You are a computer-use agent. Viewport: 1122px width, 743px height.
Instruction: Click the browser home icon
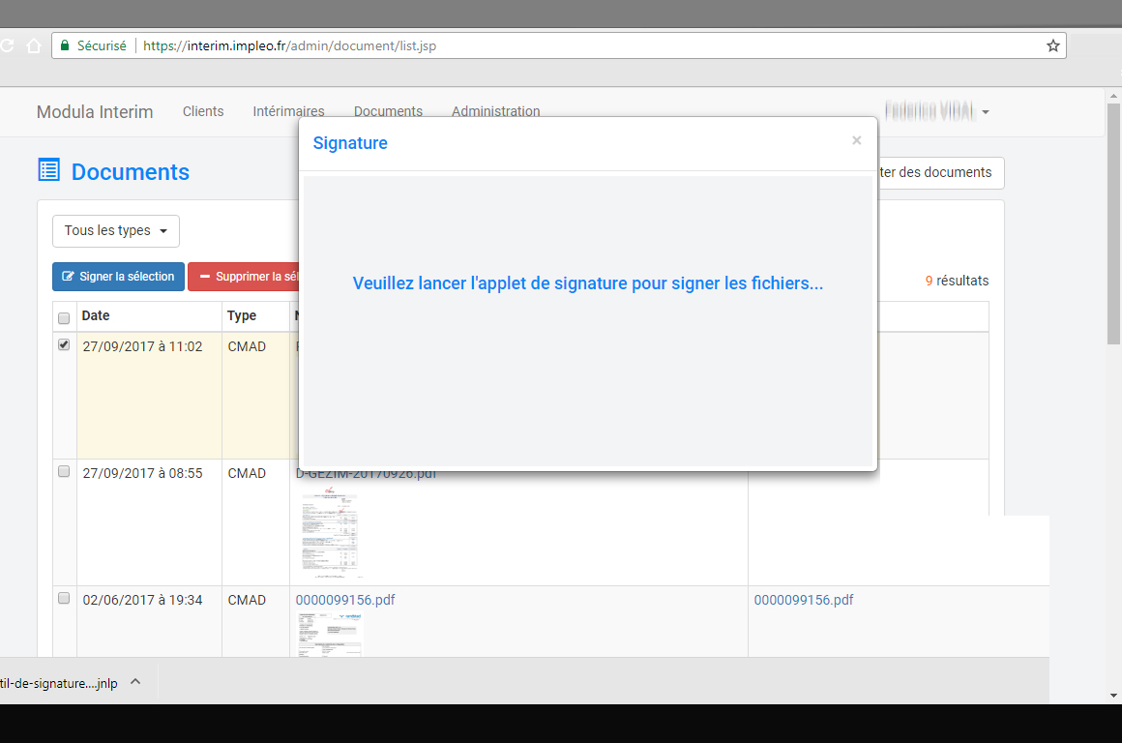click(33, 45)
